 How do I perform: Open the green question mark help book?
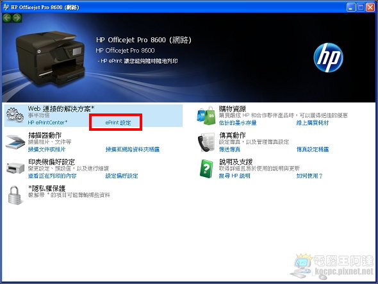[x=206, y=169]
